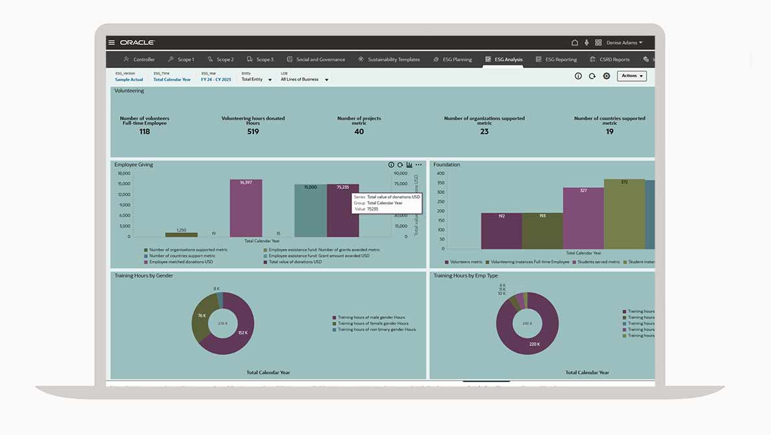Open dashboard settings gear icon
This screenshot has width=771, height=435.
606,76
